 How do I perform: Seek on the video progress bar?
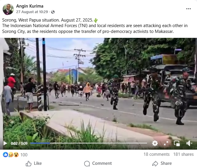(89, 143)
